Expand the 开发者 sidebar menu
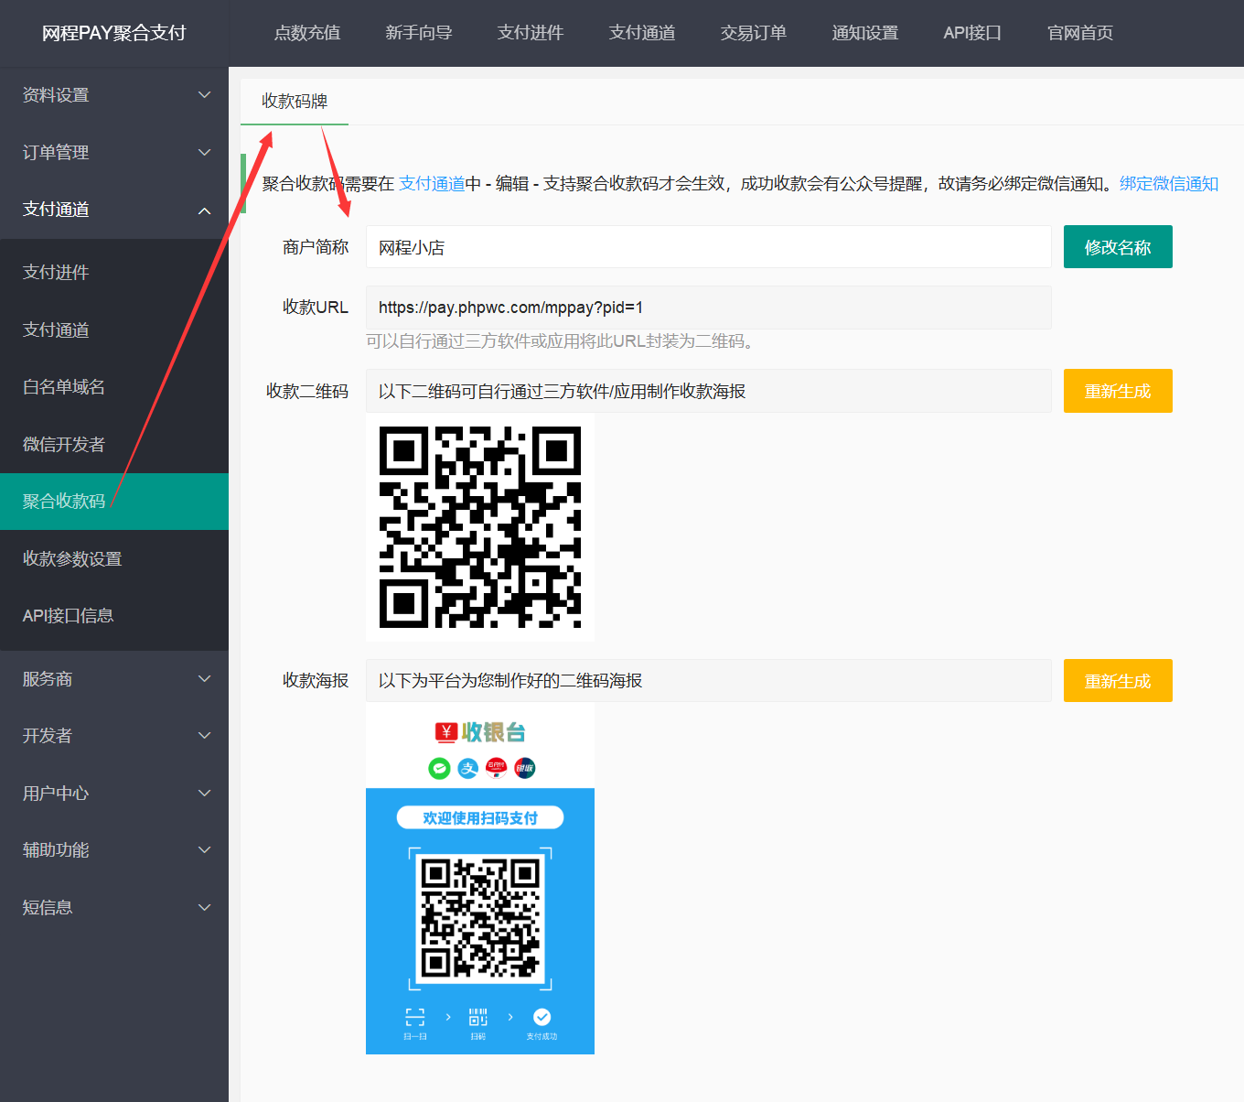 pos(113,736)
